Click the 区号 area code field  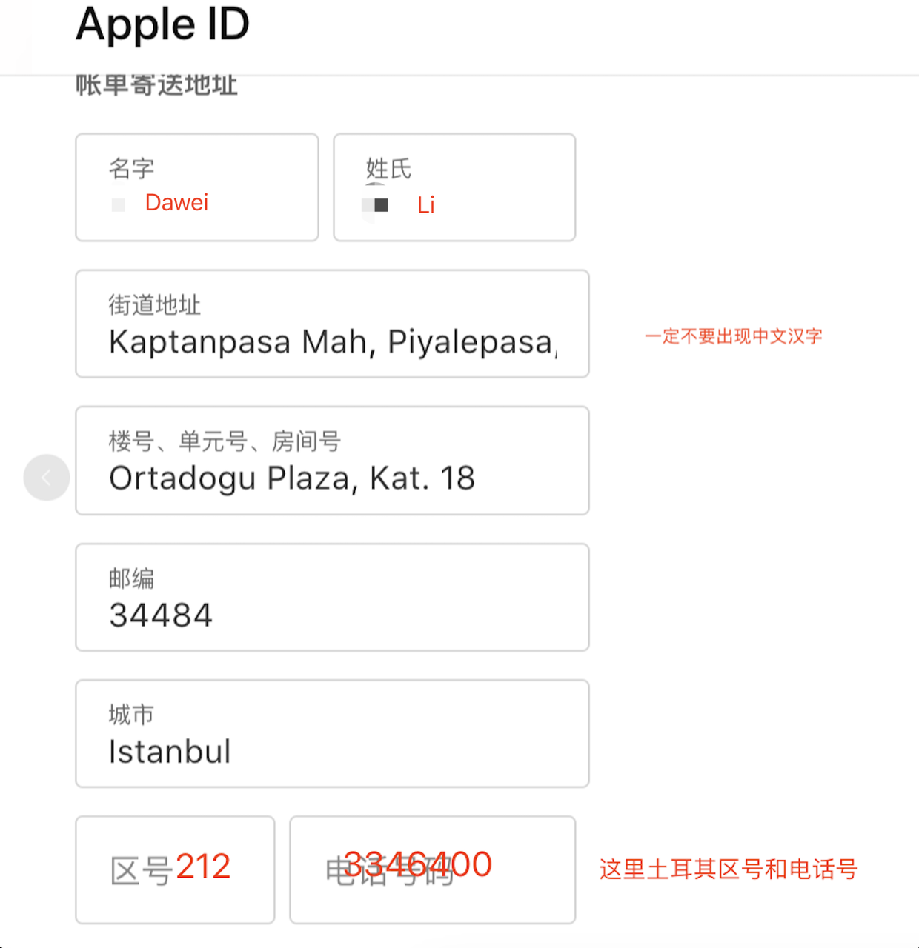click(x=175, y=869)
